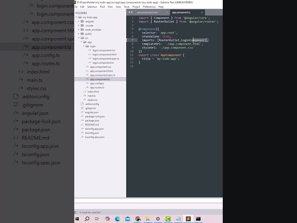This screenshot has height=223, width=297.
Task: Open Google Chrome from taskbar
Action: click(x=138, y=219)
